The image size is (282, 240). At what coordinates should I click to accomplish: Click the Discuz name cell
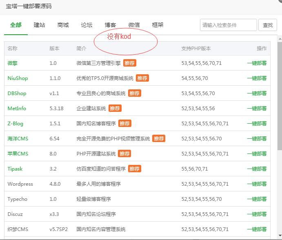15,214
